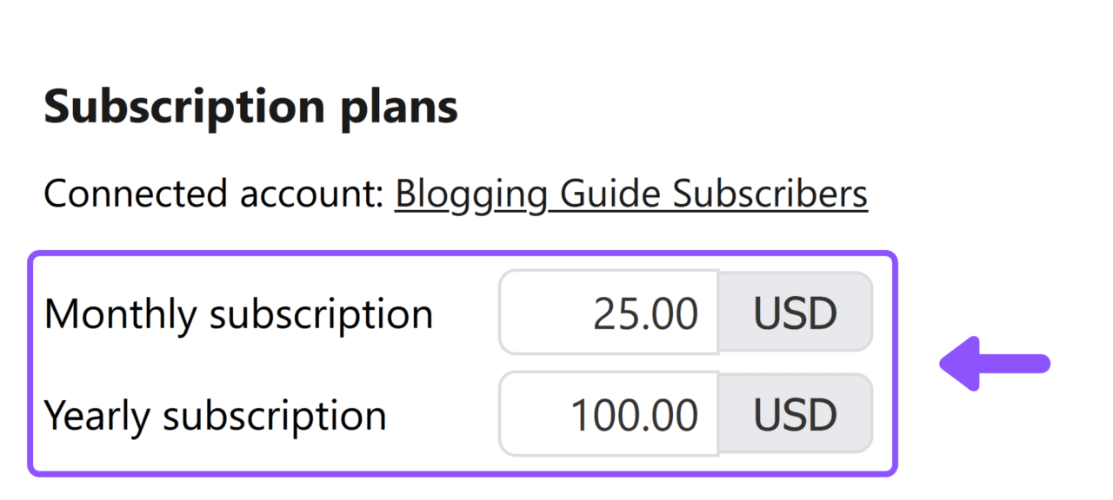The width and height of the screenshot is (1113, 500).
Task: Click the underlined Blogging Guide Subscribers text
Action: 630,194
